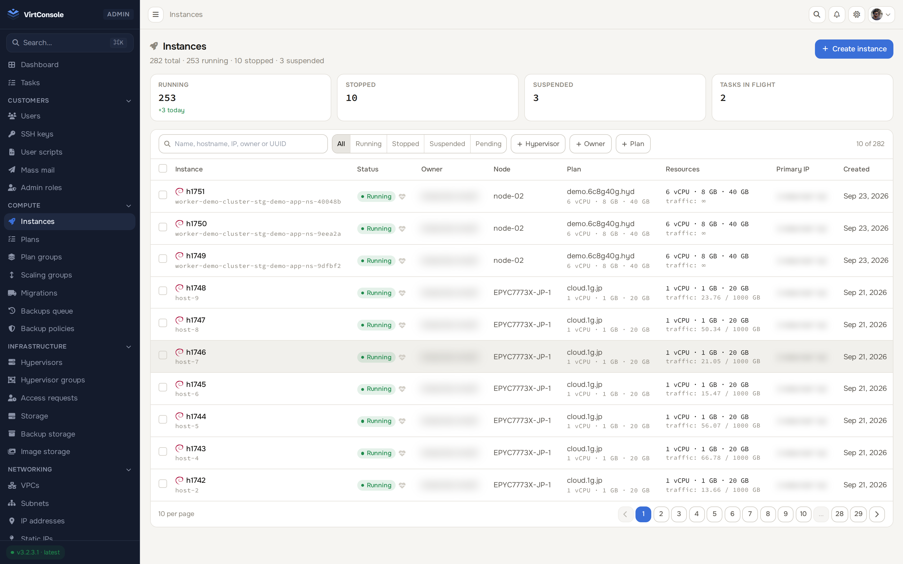This screenshot has height=564, width=903.
Task: Filter by Stopped status tab
Action: tap(405, 144)
